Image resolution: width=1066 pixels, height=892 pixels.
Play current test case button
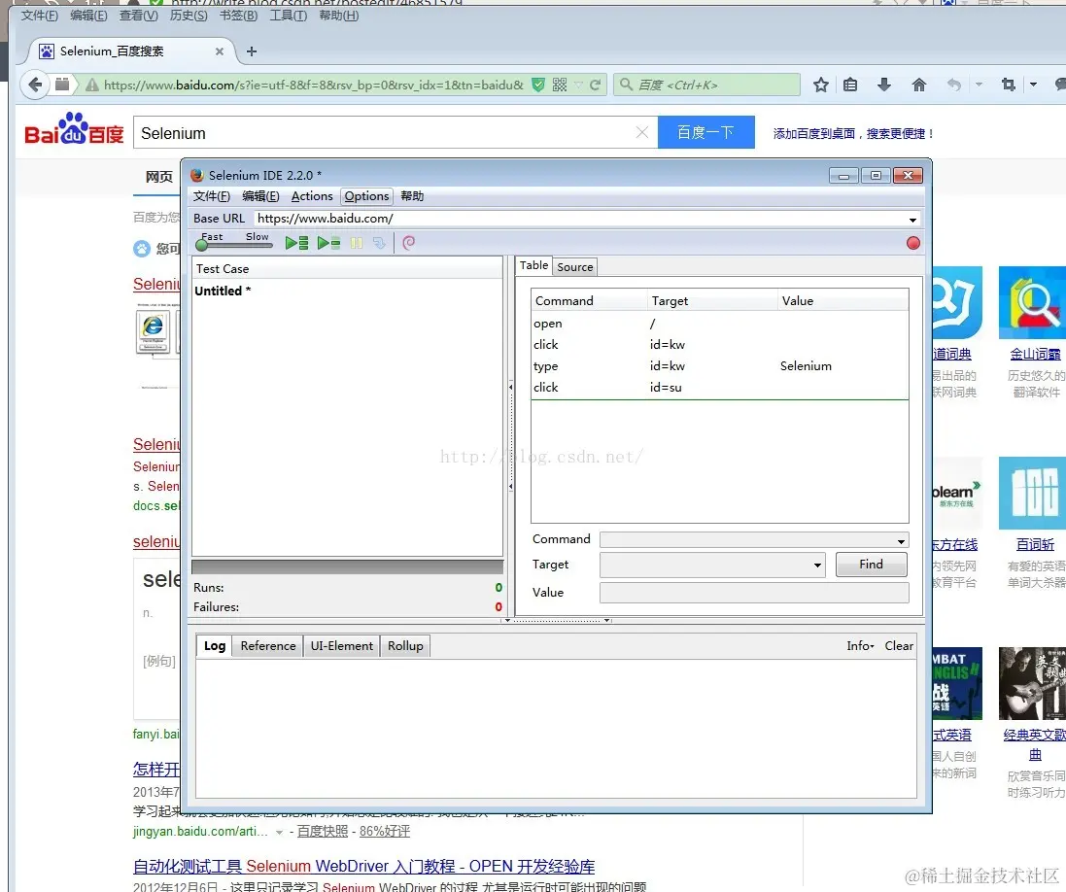coord(329,243)
